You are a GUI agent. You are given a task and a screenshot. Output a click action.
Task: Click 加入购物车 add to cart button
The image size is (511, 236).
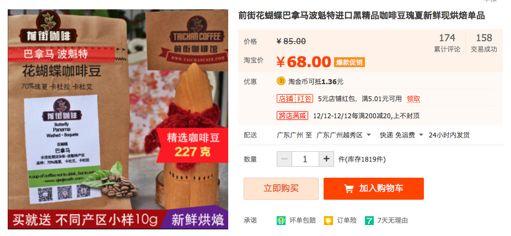[x=374, y=189]
